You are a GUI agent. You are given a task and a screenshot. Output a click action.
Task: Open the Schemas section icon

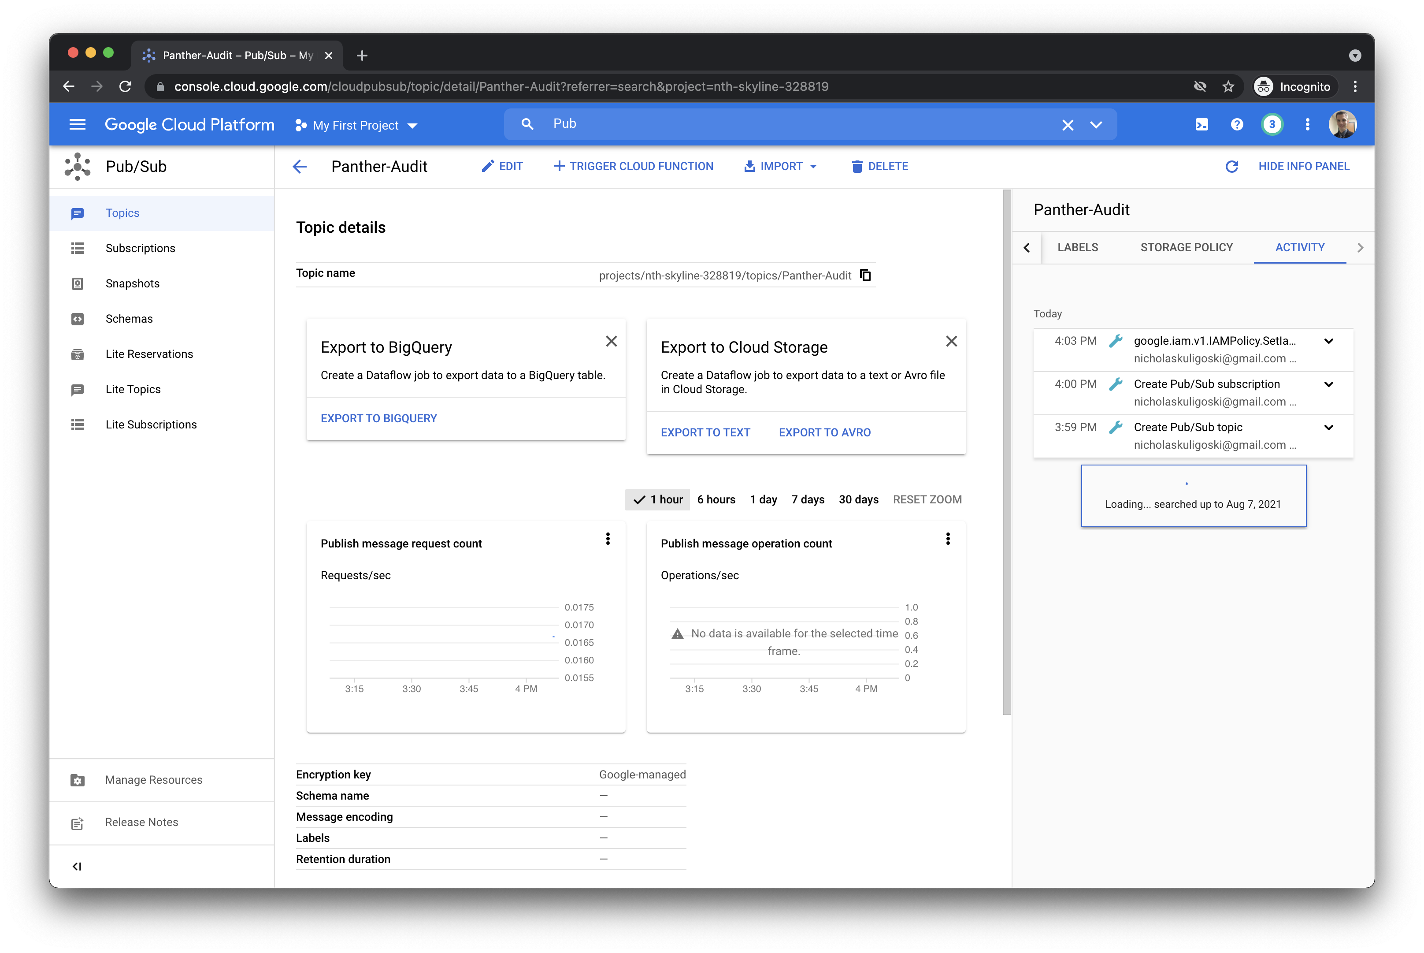point(77,319)
